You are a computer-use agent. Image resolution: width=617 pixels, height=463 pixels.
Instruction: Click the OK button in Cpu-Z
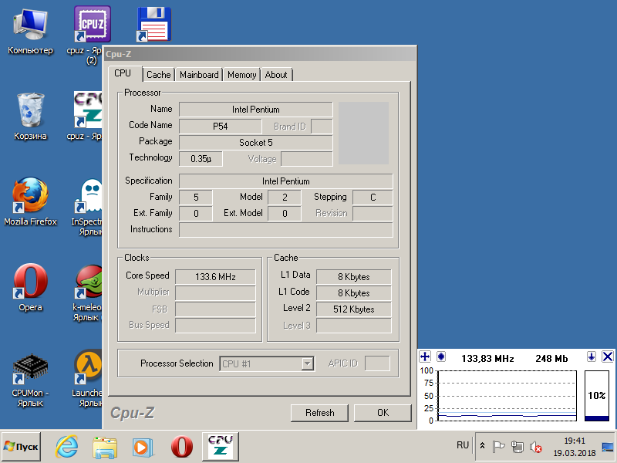click(x=383, y=413)
